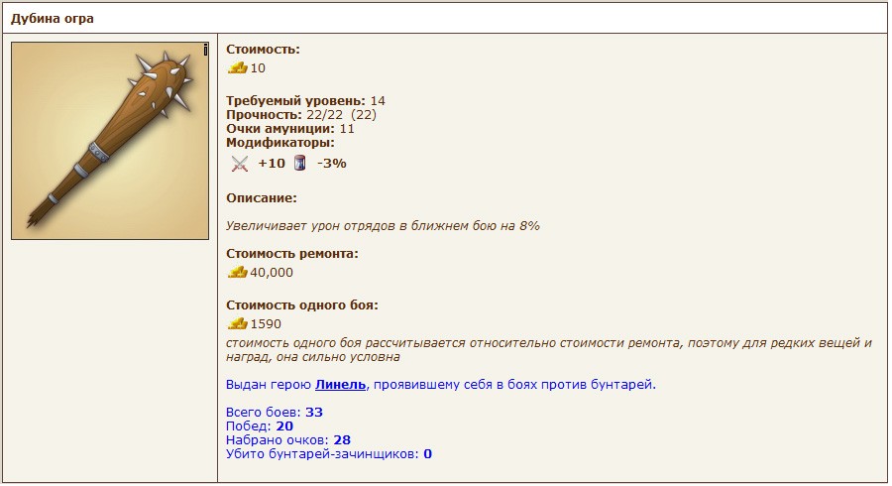This screenshot has height=486, width=892.
Task: Click the ogre club artifact image
Action: point(110,141)
